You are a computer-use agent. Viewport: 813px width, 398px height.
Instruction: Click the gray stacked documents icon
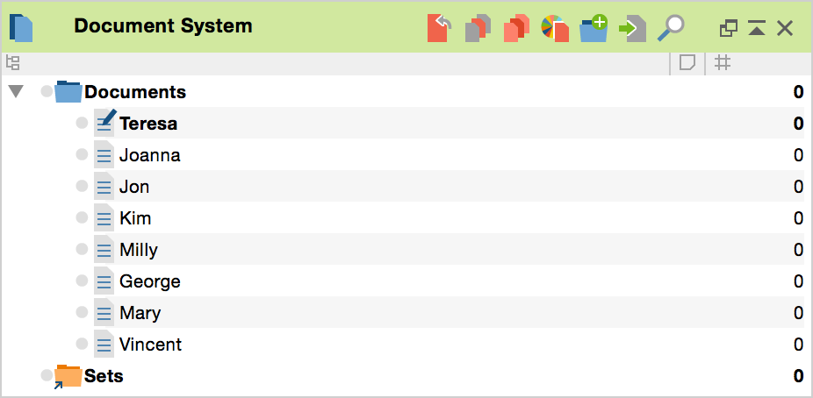point(478,27)
